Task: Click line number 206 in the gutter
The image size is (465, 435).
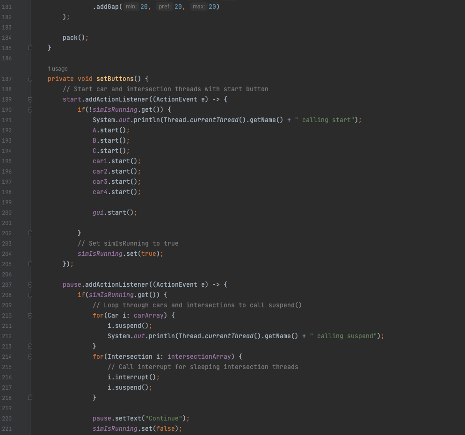Action: [7, 275]
